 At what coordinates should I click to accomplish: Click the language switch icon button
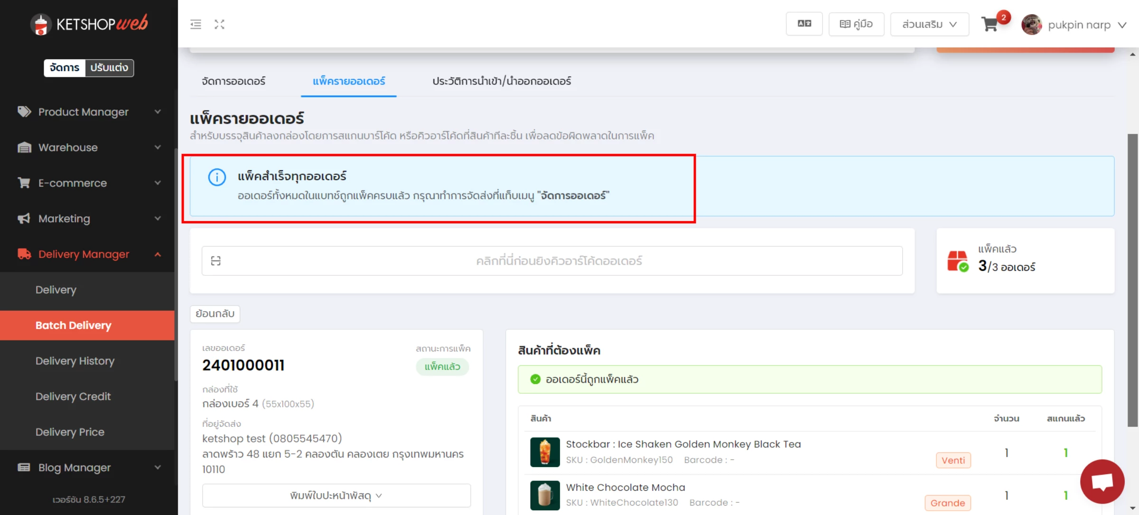point(804,24)
